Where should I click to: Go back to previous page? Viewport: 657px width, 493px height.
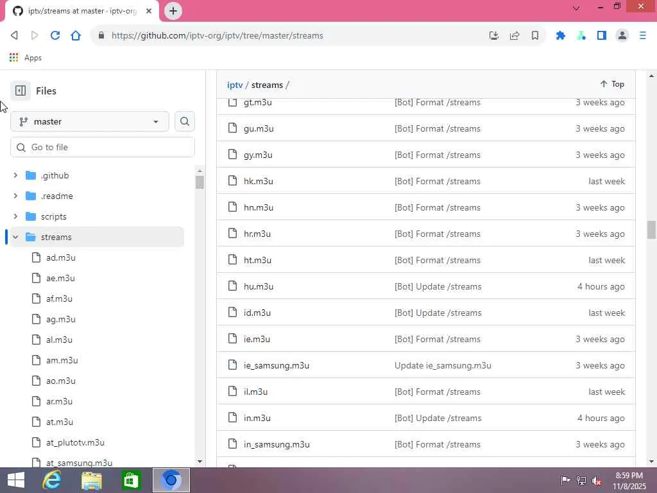pos(14,36)
